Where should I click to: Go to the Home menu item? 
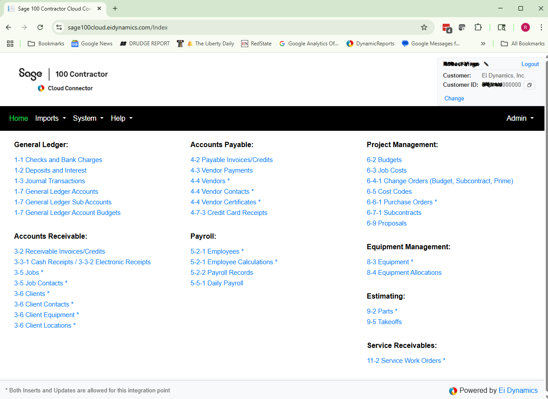click(19, 118)
